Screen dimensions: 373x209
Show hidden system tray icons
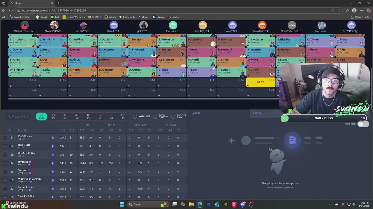330,204
